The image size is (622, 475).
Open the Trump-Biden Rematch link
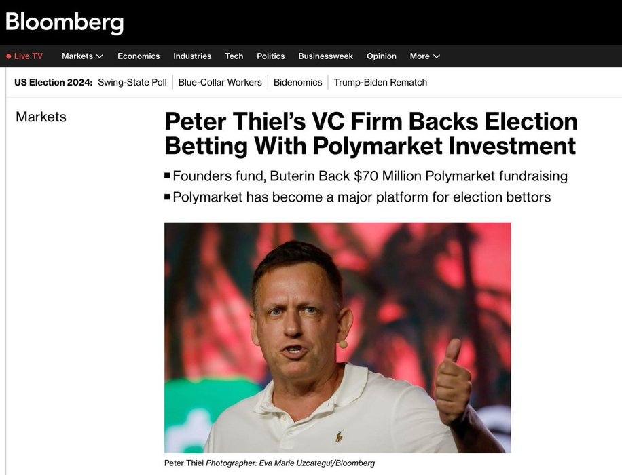[380, 82]
